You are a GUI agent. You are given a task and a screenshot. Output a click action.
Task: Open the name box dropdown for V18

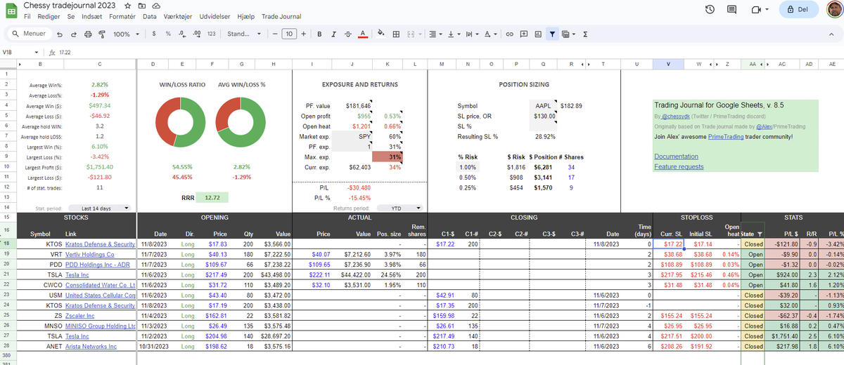(x=37, y=52)
